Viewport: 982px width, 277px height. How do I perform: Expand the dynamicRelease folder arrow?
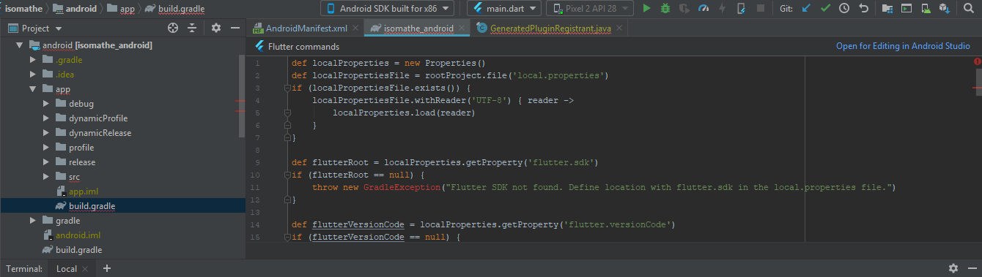tap(46, 133)
